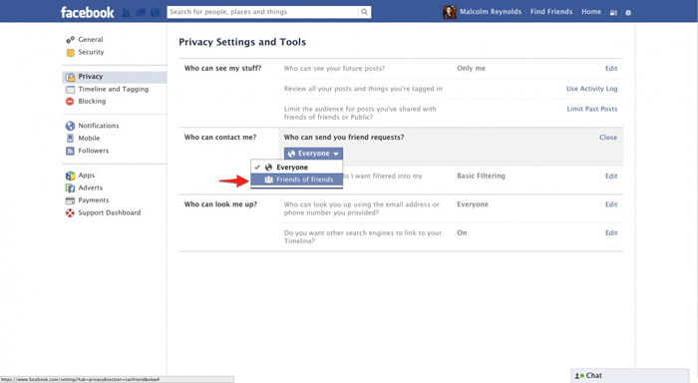Viewport: 698px width, 383px height.
Task: Click the Notifications globe icon in sidebar
Action: pyautogui.click(x=70, y=126)
